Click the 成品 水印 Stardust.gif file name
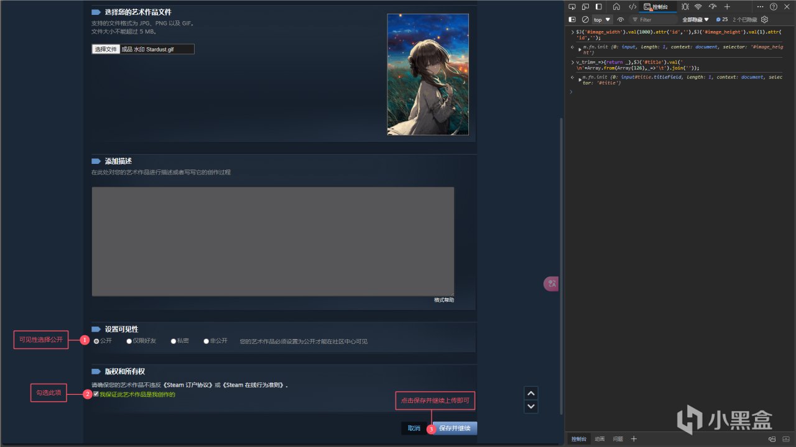Image resolution: width=796 pixels, height=447 pixels. 147,49
